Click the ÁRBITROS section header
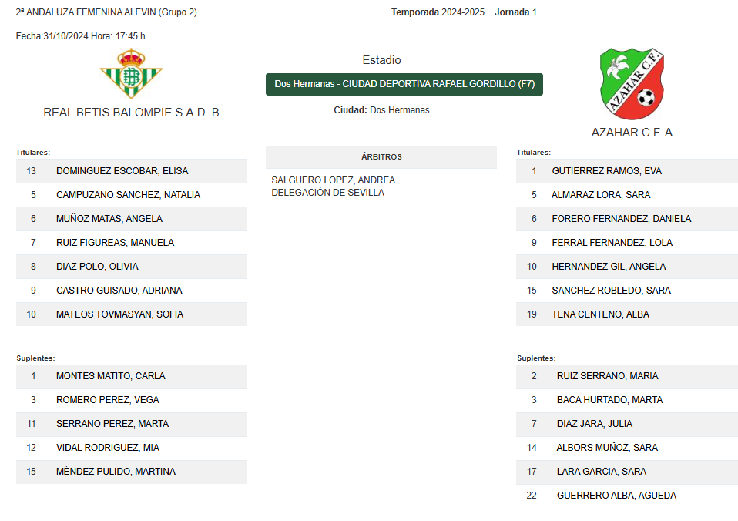The height and width of the screenshot is (521, 738). tap(381, 157)
